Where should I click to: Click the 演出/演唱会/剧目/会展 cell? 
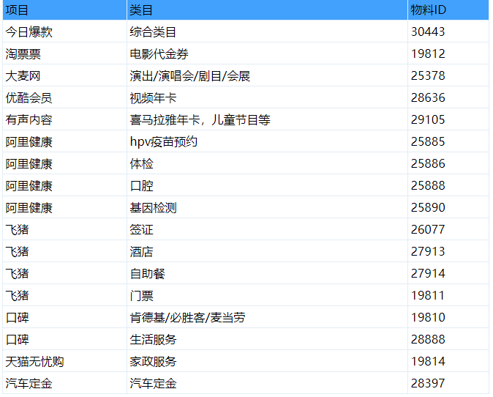tap(267, 75)
